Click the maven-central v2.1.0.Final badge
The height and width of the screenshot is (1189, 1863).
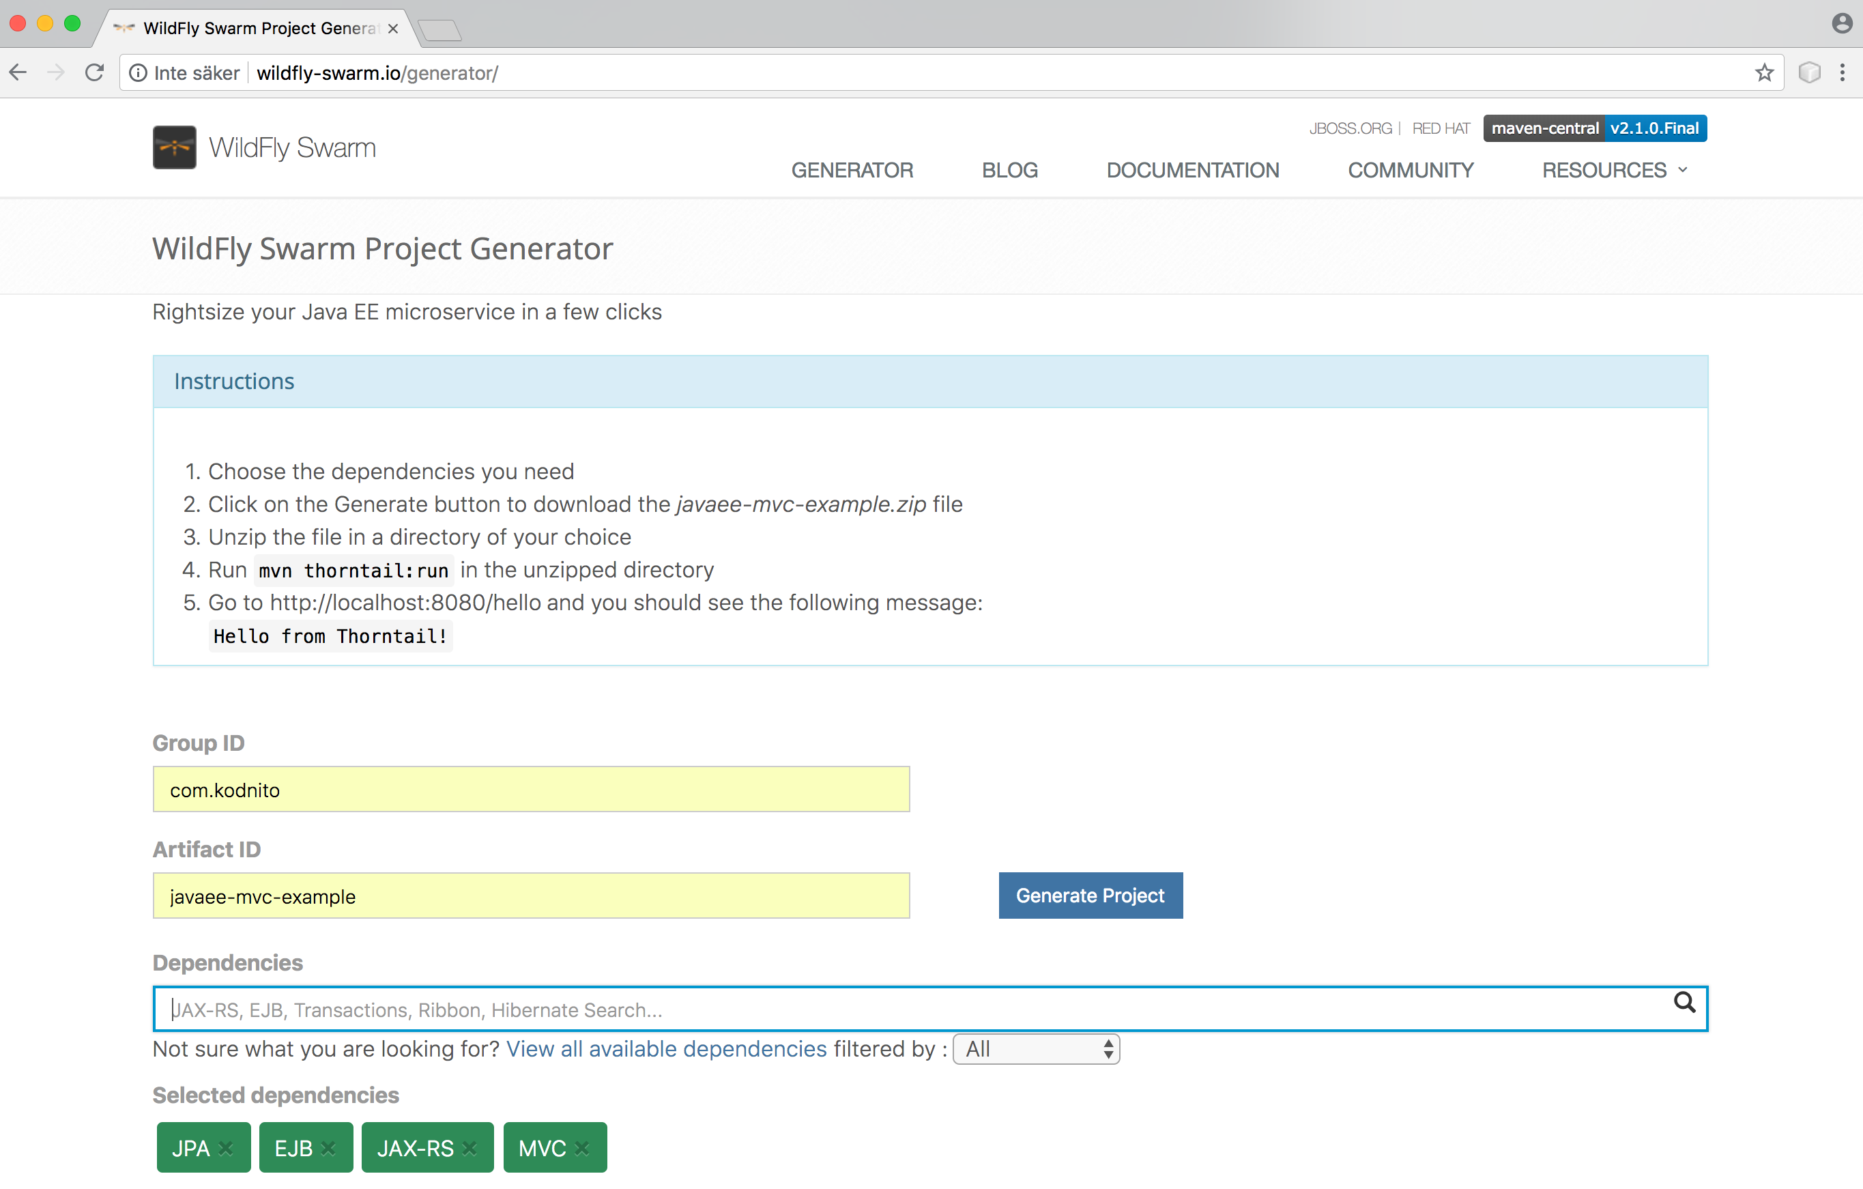pos(1595,128)
